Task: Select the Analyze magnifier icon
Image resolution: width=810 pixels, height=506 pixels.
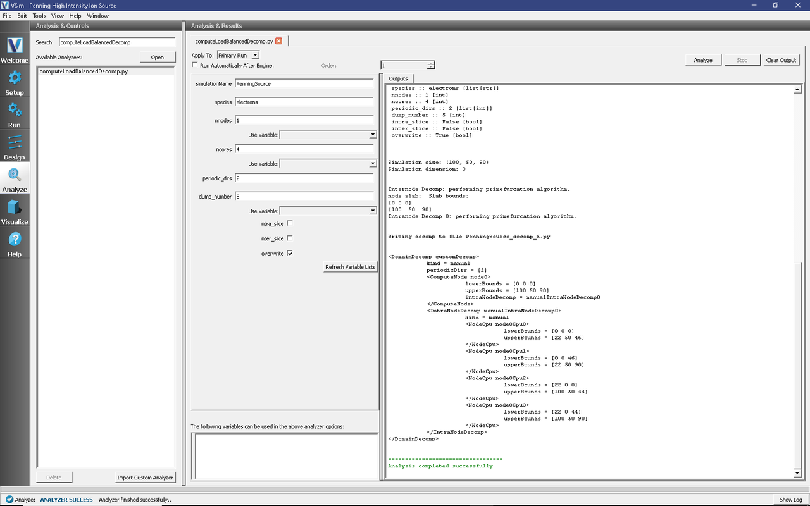Action: coord(15,180)
